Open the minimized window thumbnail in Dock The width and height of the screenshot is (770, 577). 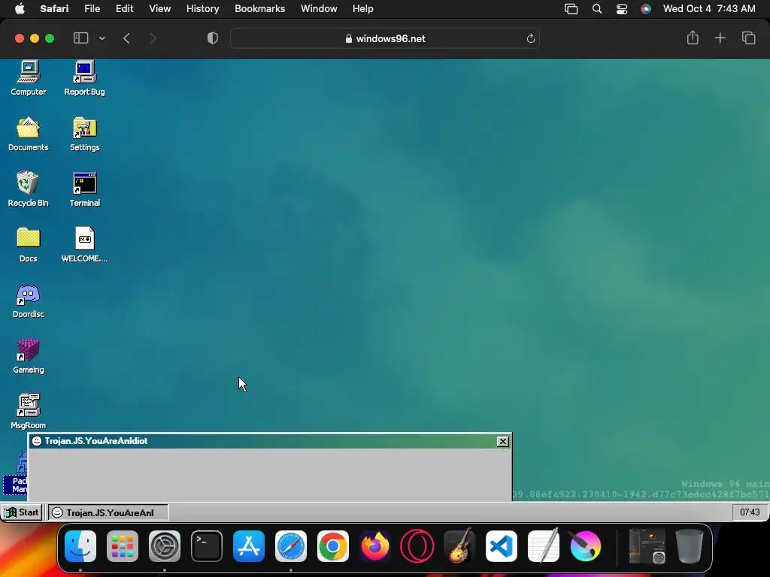click(647, 545)
